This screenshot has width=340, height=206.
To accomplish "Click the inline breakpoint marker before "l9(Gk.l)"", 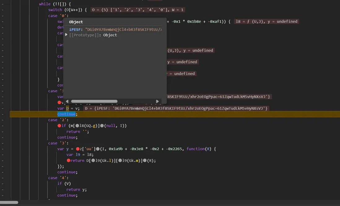I will (x=93, y=160).
